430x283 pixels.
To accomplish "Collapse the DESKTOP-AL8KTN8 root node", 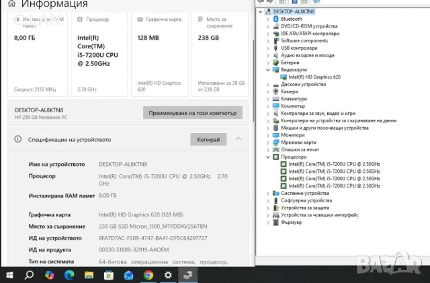I will 260,12.
